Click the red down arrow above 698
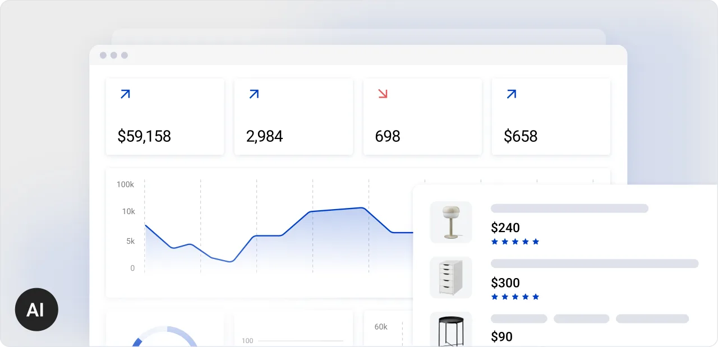The image size is (718, 347). tap(383, 94)
